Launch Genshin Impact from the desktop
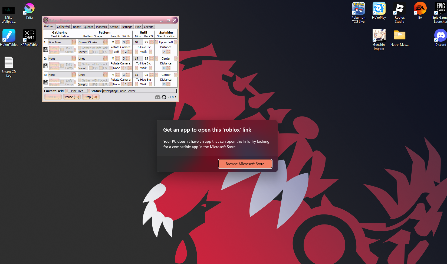This screenshot has height=264, width=447. click(379, 40)
